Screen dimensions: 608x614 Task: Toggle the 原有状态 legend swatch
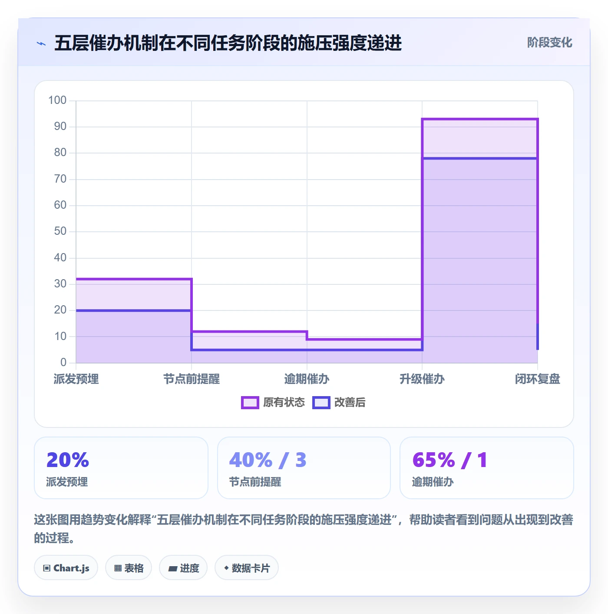point(250,403)
